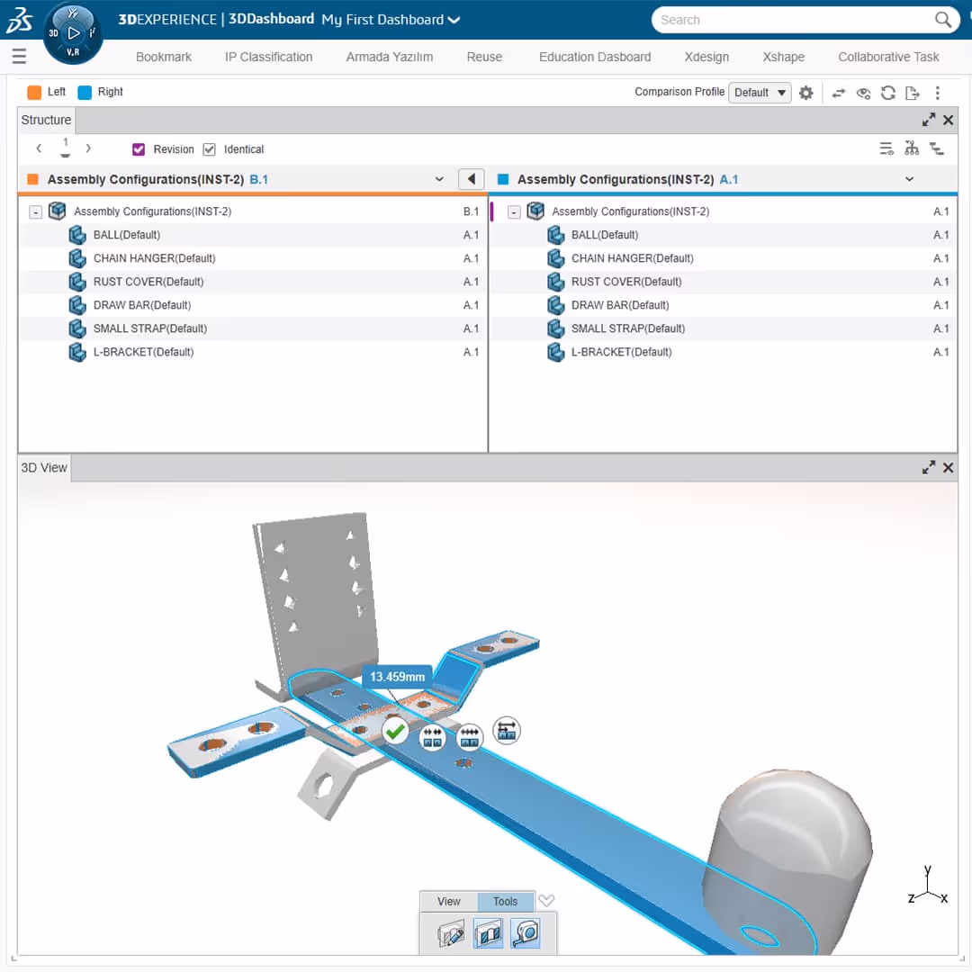Click the measure tape tool icon
This screenshot has height=972, width=972.
tap(525, 933)
